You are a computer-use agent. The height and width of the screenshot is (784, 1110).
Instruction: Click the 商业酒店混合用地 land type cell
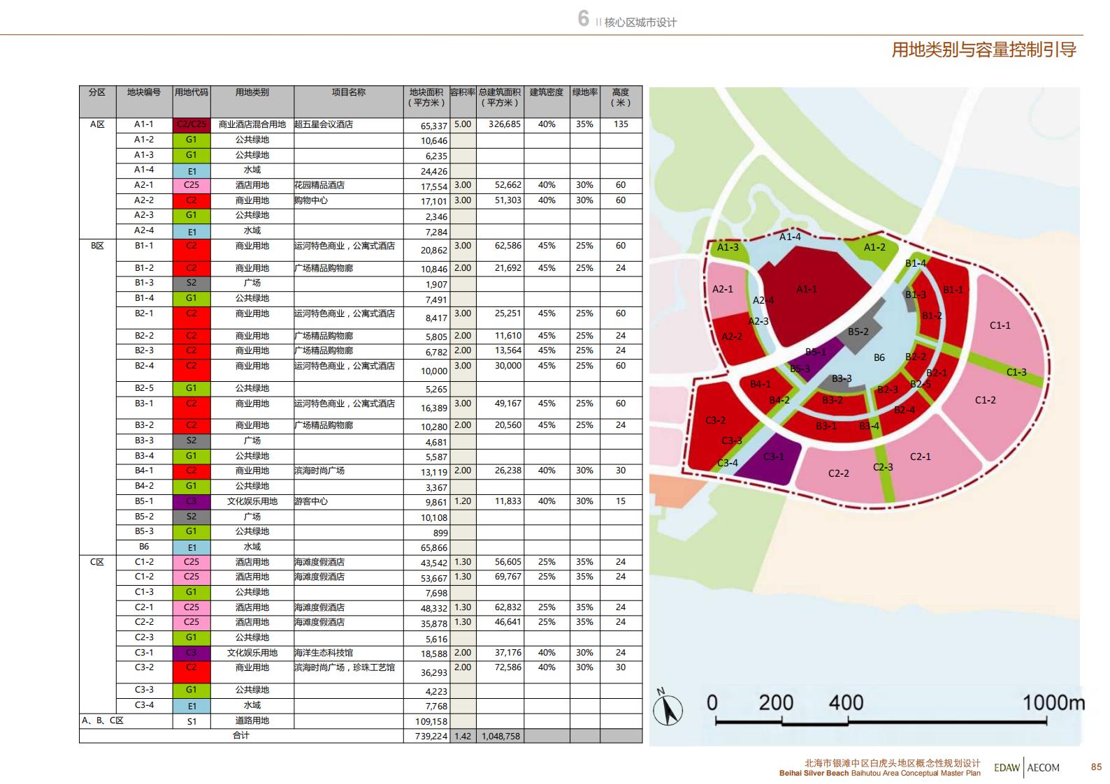tap(252, 124)
